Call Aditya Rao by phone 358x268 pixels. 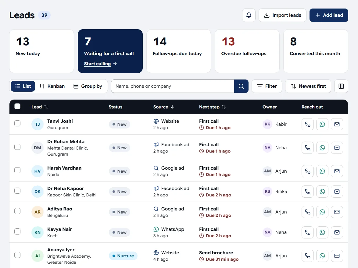[x=308, y=212]
